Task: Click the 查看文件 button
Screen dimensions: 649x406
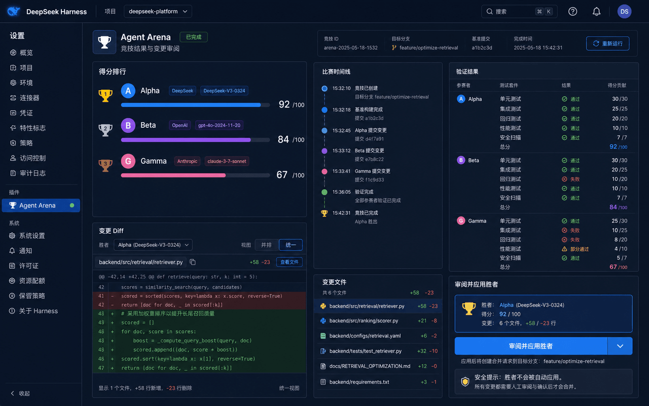Action: pyautogui.click(x=290, y=262)
